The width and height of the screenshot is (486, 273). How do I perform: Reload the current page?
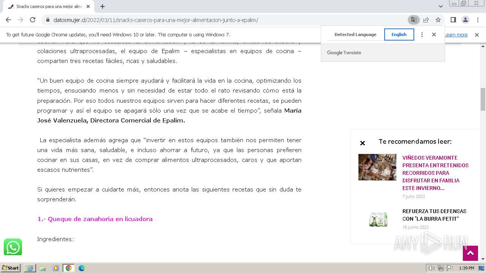[x=33, y=20]
